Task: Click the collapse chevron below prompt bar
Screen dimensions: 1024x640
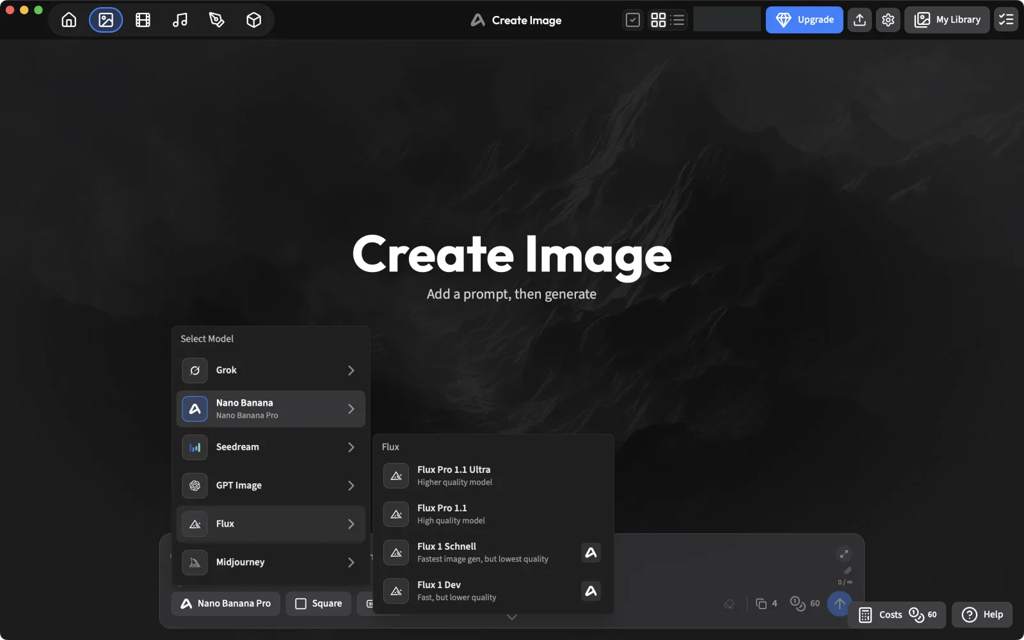Action: pos(512,617)
